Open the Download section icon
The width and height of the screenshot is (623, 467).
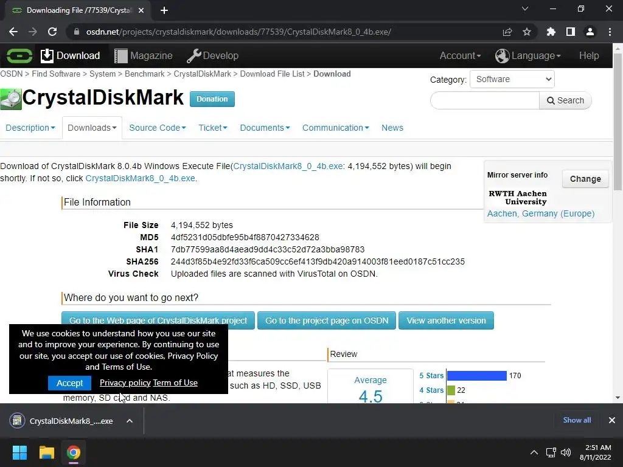point(46,55)
